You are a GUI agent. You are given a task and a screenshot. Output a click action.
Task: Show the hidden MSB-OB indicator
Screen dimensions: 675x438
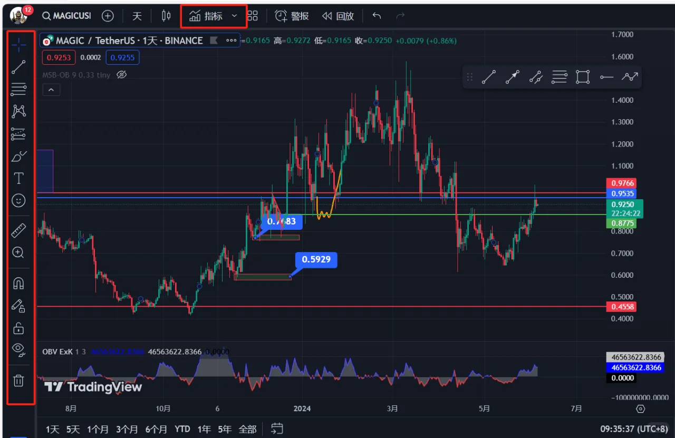click(x=121, y=75)
